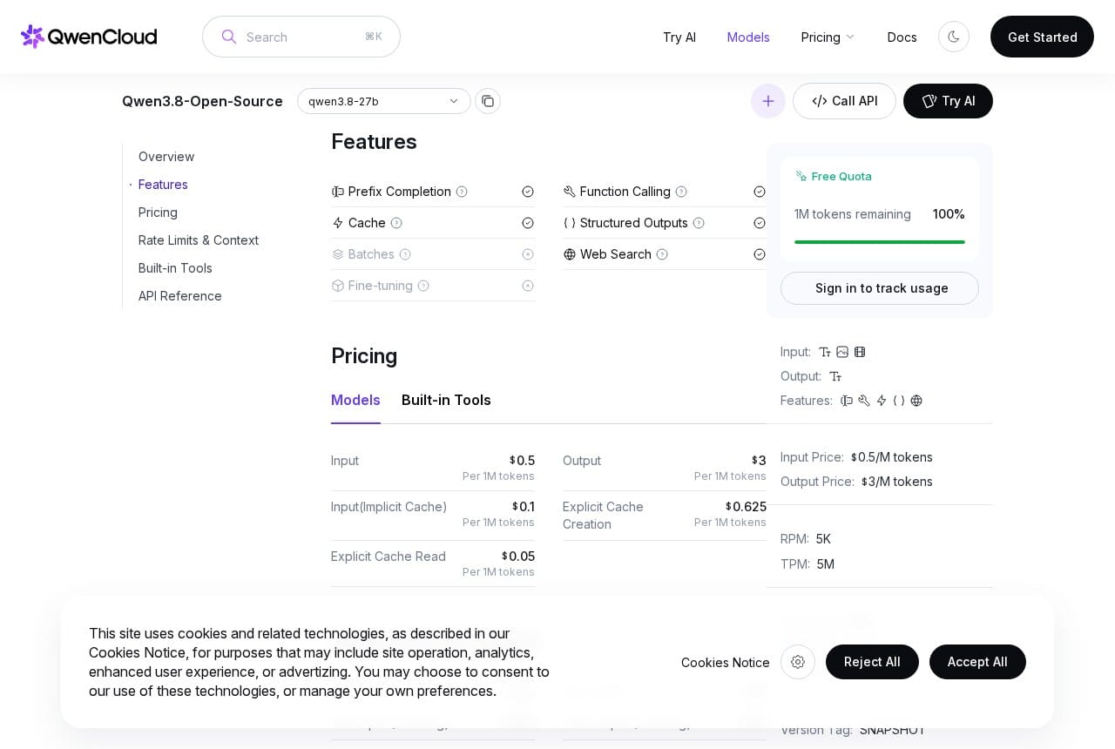Click the Prefix Completion supported checkmark
This screenshot has width=1115, height=749.
tap(528, 192)
